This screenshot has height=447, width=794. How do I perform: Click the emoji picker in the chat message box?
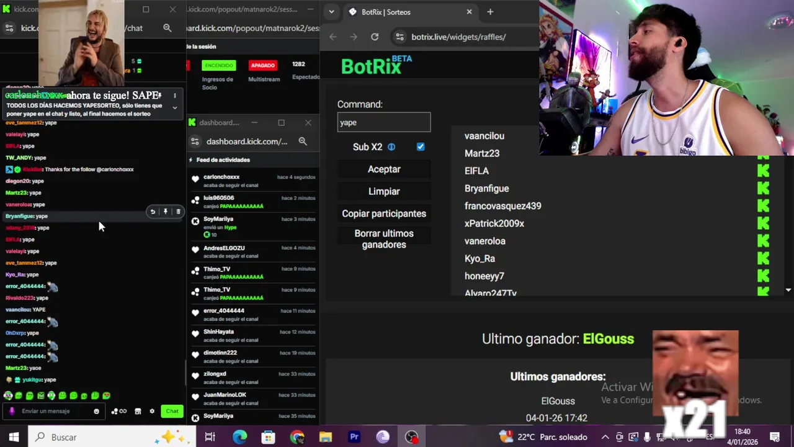click(x=96, y=411)
